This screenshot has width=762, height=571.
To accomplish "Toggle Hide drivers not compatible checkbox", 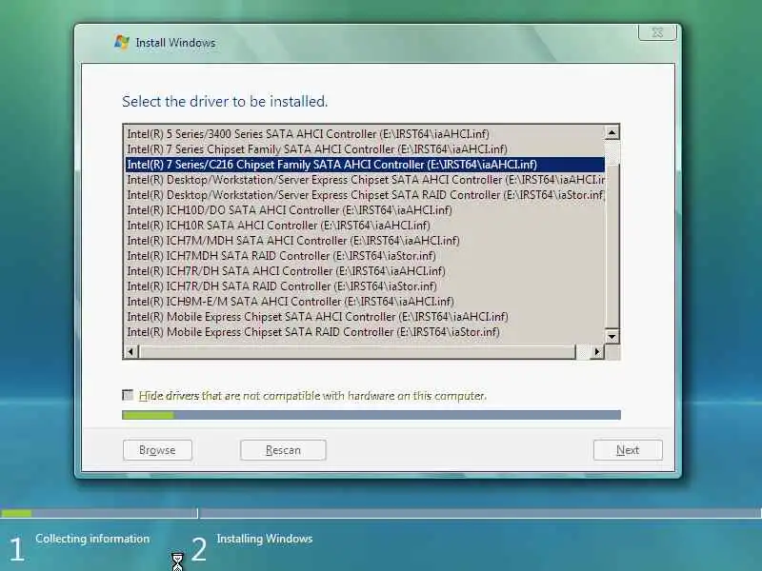I will [x=128, y=395].
